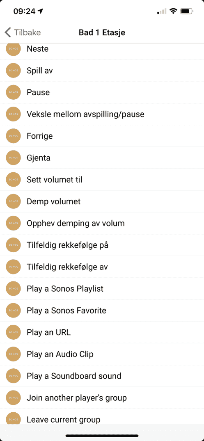Open Play a Sonos Favorite
The width and height of the screenshot is (204, 441).
click(x=102, y=311)
